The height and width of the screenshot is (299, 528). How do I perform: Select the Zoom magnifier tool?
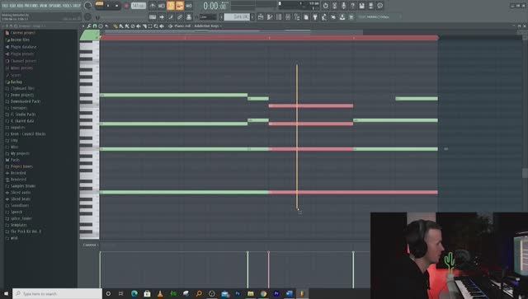pos(156,26)
